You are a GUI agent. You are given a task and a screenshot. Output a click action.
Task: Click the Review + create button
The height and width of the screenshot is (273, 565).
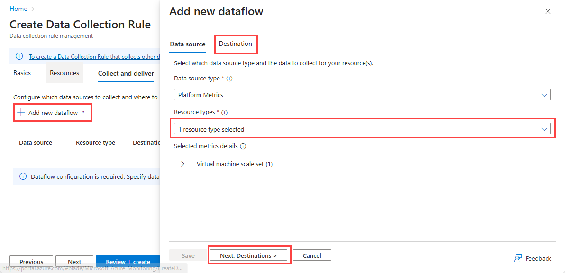128,262
